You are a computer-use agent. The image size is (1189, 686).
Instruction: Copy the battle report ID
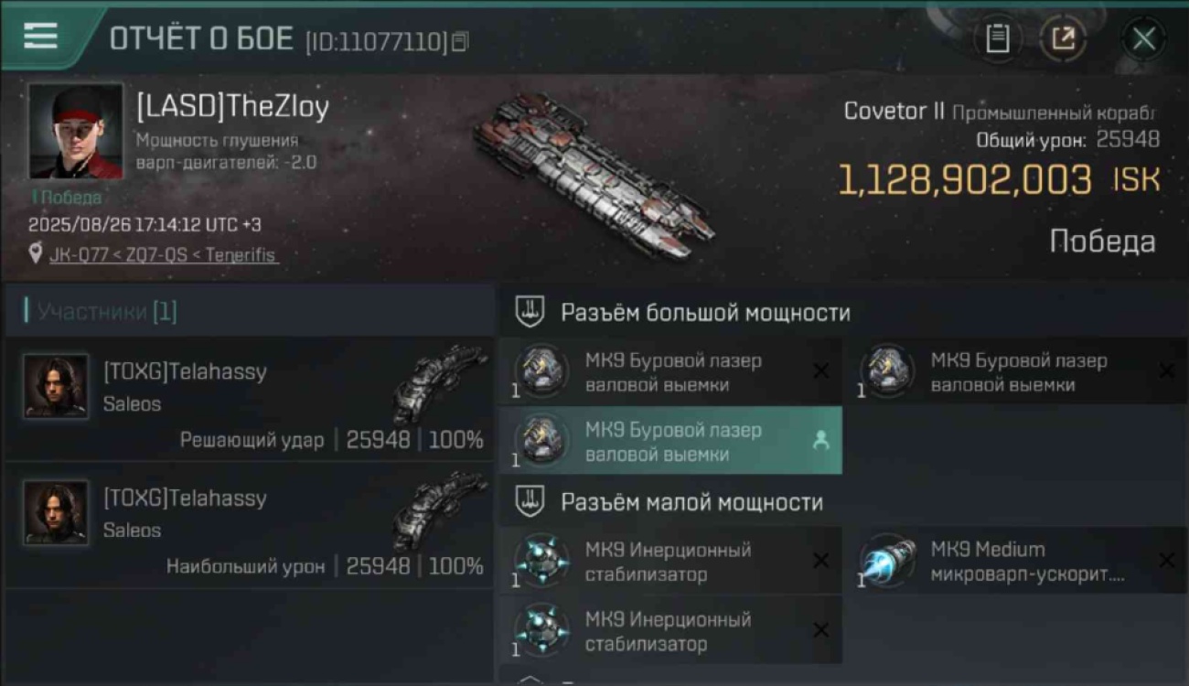pos(460,41)
